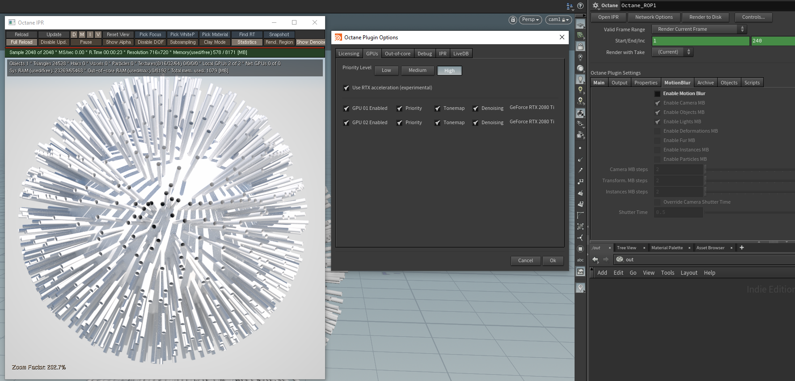Close the Octane Plugin Options dialog
Viewport: 795px width, 381px height.
tap(562, 37)
